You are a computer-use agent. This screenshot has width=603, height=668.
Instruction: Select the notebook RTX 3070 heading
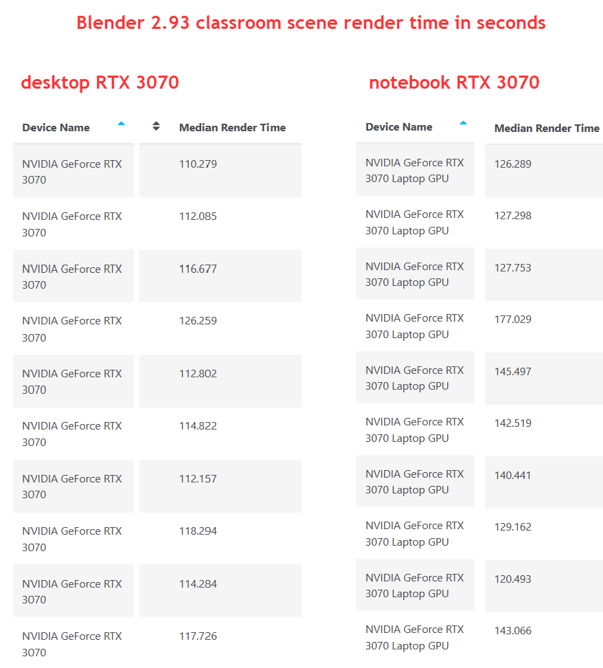(455, 82)
